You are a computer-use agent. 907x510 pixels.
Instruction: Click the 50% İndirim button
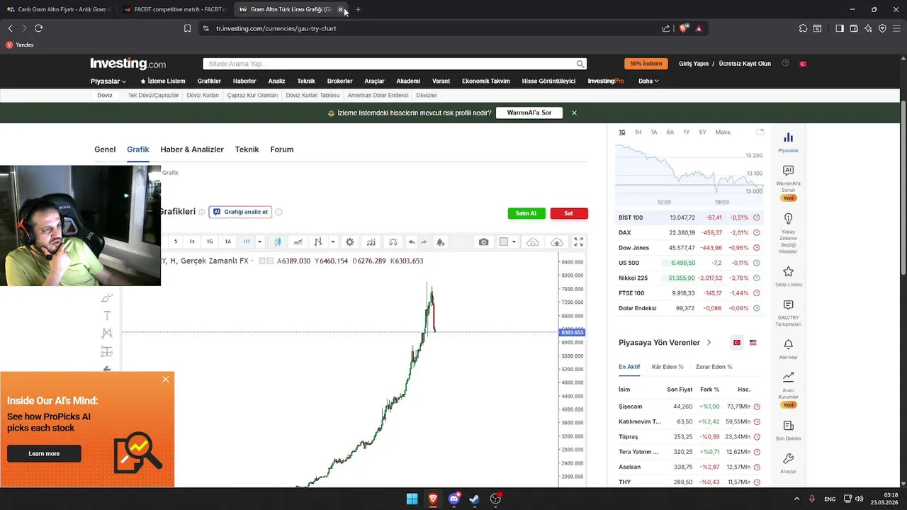[646, 64]
